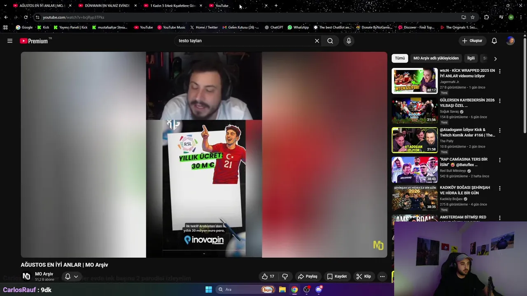
Task: Switch to 1 Kadın 5 Erkek tab
Action: click(x=173, y=6)
